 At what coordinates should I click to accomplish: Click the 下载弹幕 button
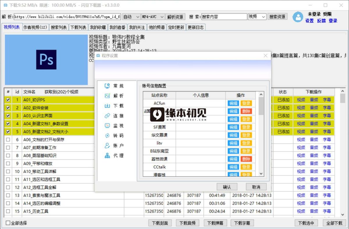click(215, 223)
